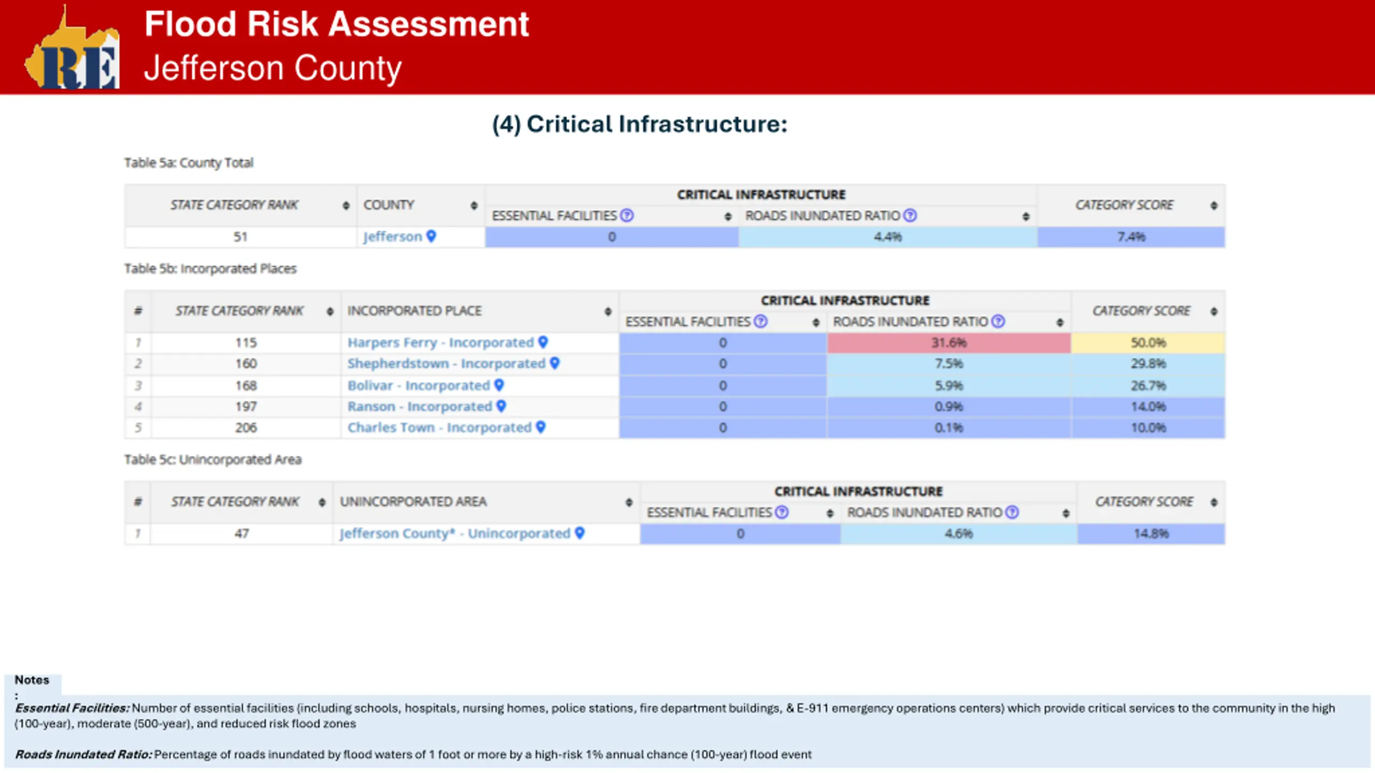Image resolution: width=1375 pixels, height=773 pixels.
Task: Click the yellow 50.0% category score cell
Action: 1148,342
